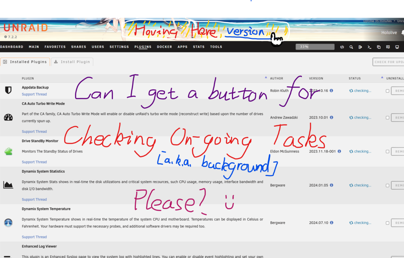Open the search magnifier in the top toolbar
Viewport: 404px width, 258px height.
pos(351,47)
